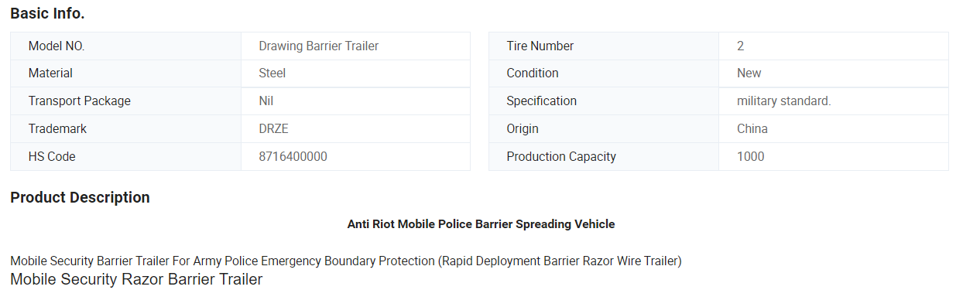This screenshot has height=307, width=963.
Task: Click the Specification label cell
Action: (604, 101)
